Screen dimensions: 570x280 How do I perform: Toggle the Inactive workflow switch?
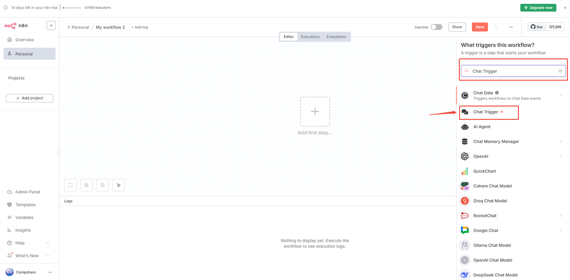(x=436, y=27)
